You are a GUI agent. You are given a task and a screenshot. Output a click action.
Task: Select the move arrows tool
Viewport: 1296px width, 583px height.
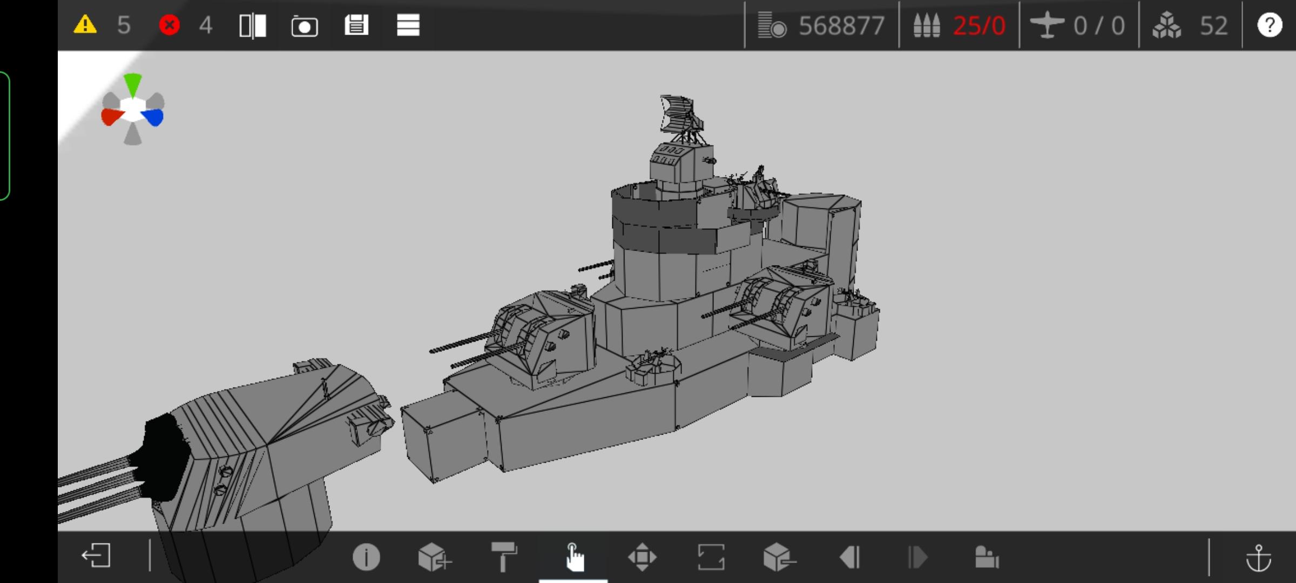pyautogui.click(x=642, y=557)
